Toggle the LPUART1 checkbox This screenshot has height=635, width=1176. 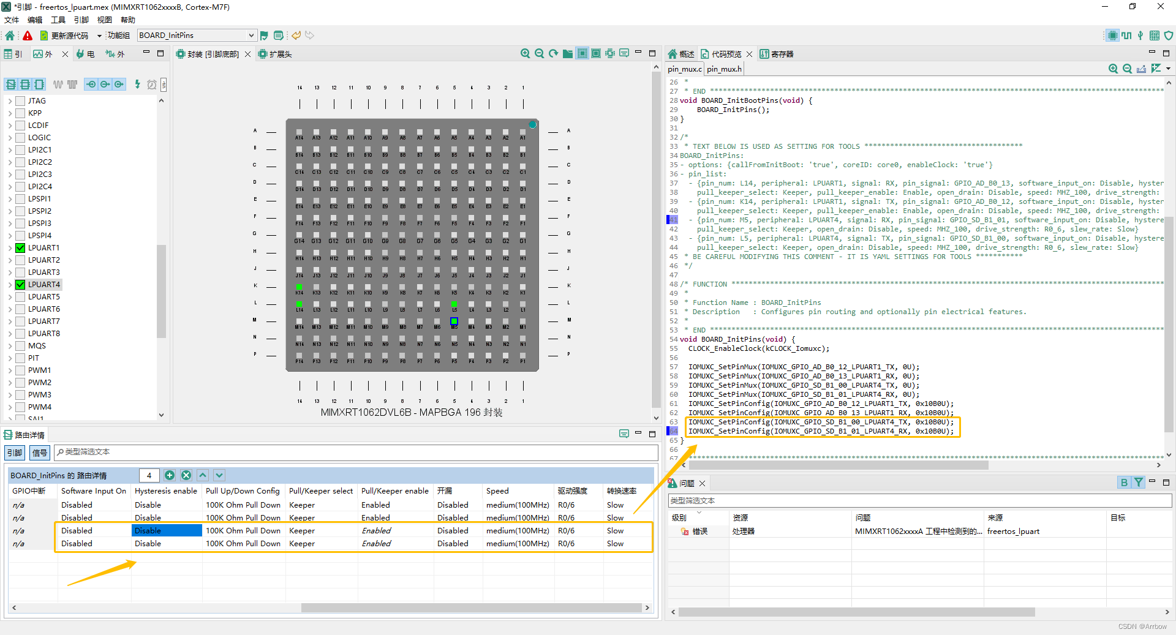pyautogui.click(x=20, y=248)
